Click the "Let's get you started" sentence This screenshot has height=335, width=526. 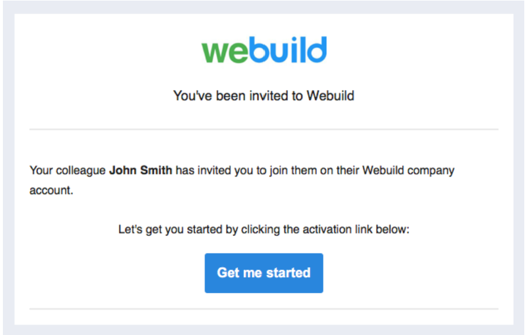coord(264,230)
